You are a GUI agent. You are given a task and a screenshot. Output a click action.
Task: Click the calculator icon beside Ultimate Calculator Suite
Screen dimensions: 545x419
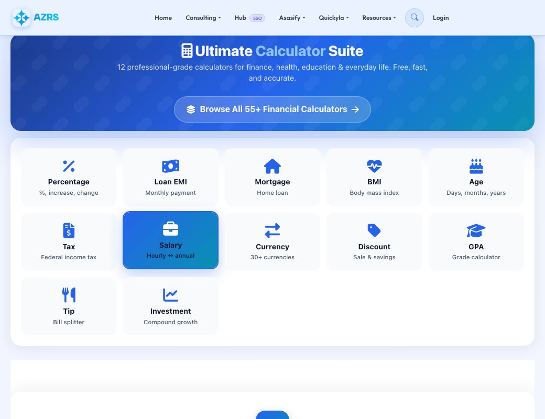tap(187, 51)
